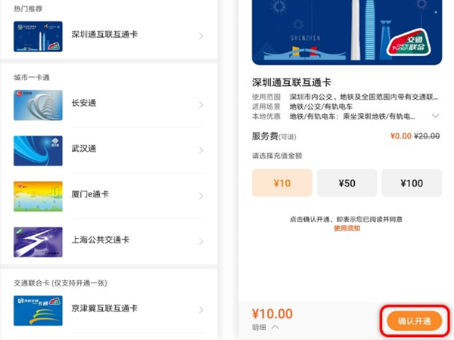Select the ¥100 recharge amount
Viewport: 454px width, 340px height.
tap(412, 183)
